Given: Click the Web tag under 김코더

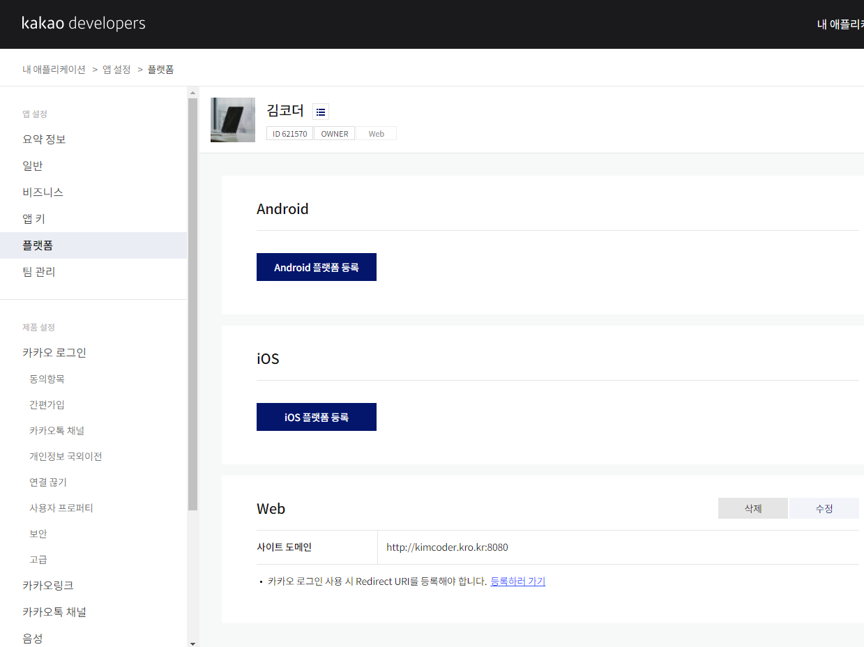Looking at the screenshot, I should tap(377, 133).
